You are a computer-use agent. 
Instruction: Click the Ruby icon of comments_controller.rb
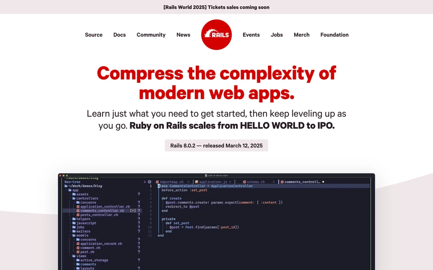click(78, 211)
